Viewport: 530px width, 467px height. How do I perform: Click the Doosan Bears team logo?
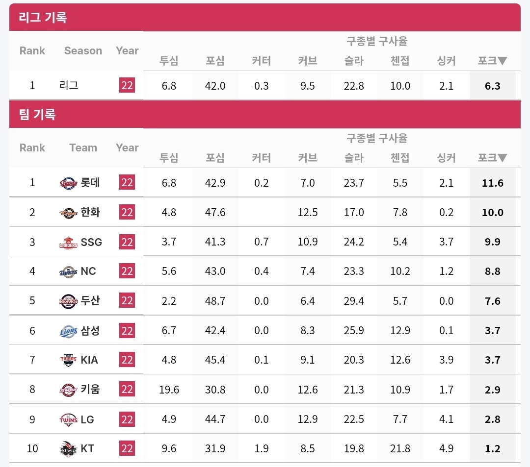point(68,301)
